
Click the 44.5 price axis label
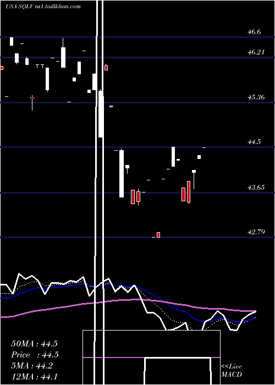tap(254, 142)
